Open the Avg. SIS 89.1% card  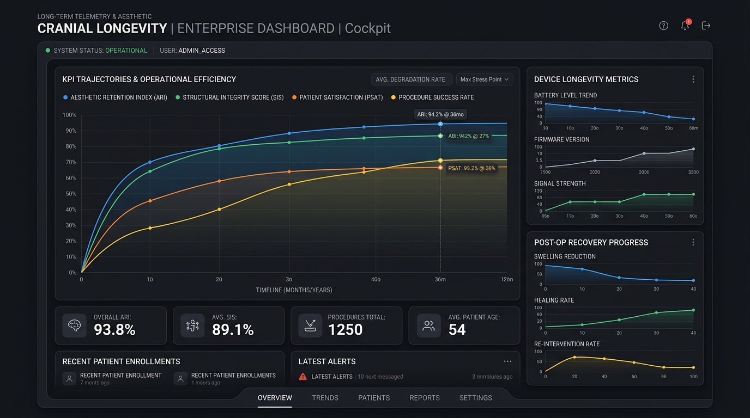pos(228,325)
